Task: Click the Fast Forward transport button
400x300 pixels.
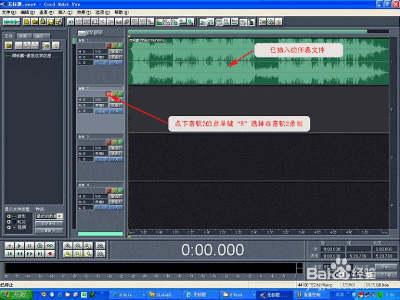Action: pyautogui.click(x=29, y=254)
